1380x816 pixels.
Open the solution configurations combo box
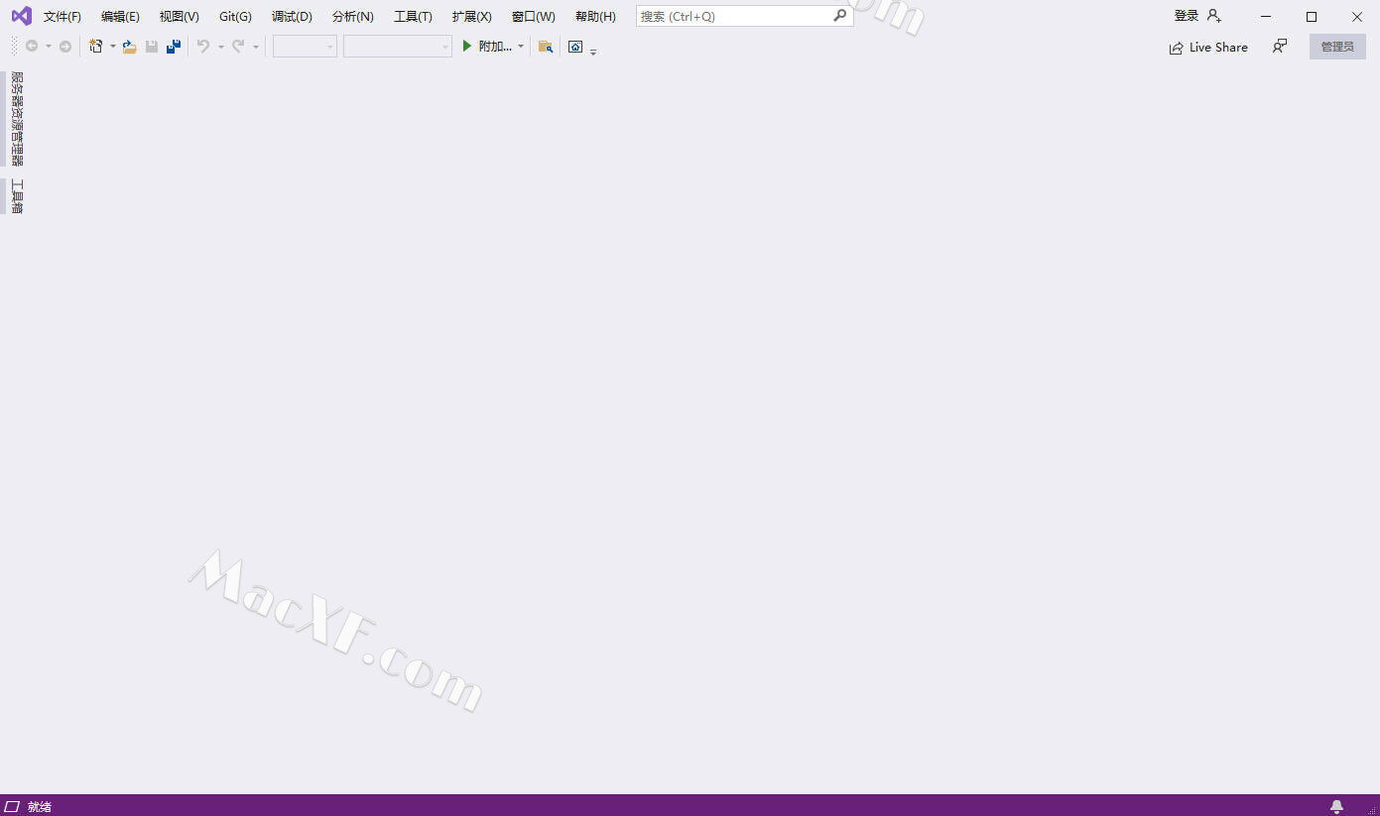click(305, 47)
